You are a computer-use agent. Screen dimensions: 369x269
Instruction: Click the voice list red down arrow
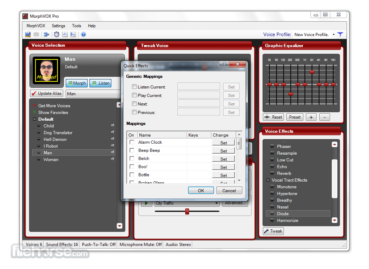point(120,226)
